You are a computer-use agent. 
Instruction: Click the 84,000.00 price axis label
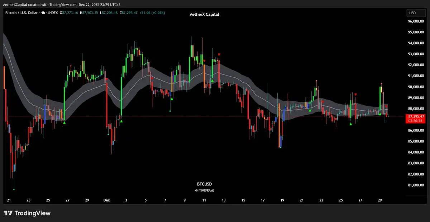416,153
